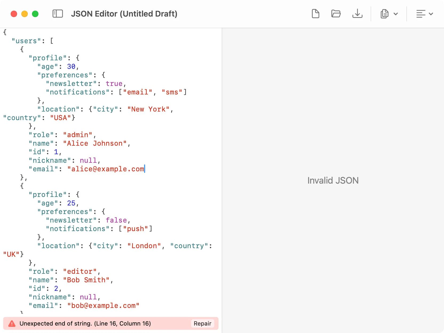The width and height of the screenshot is (444, 333).
Task: Open a JSON file from disk
Action: [x=336, y=14]
